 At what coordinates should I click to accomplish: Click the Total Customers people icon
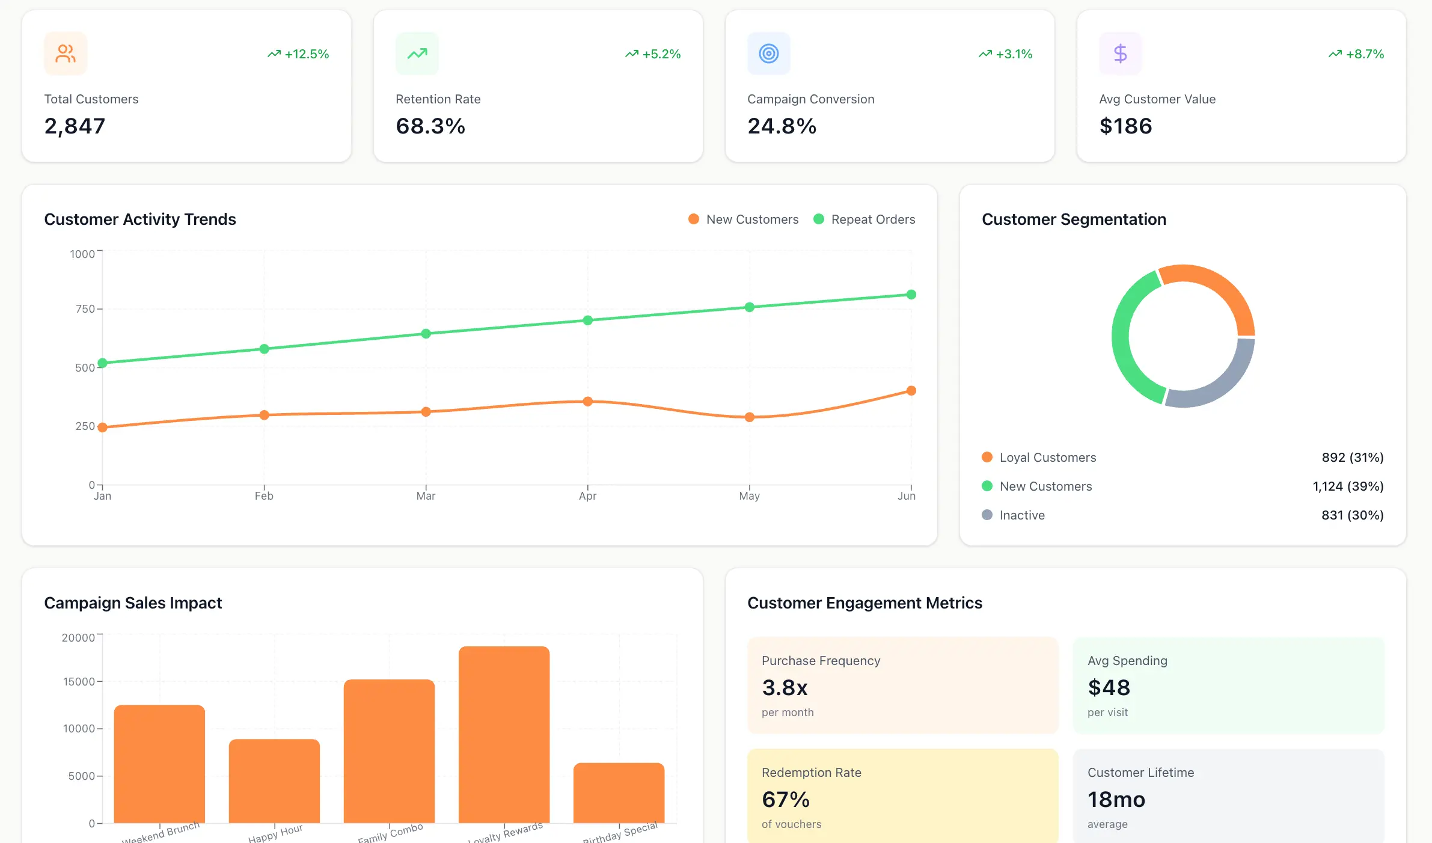[65, 53]
